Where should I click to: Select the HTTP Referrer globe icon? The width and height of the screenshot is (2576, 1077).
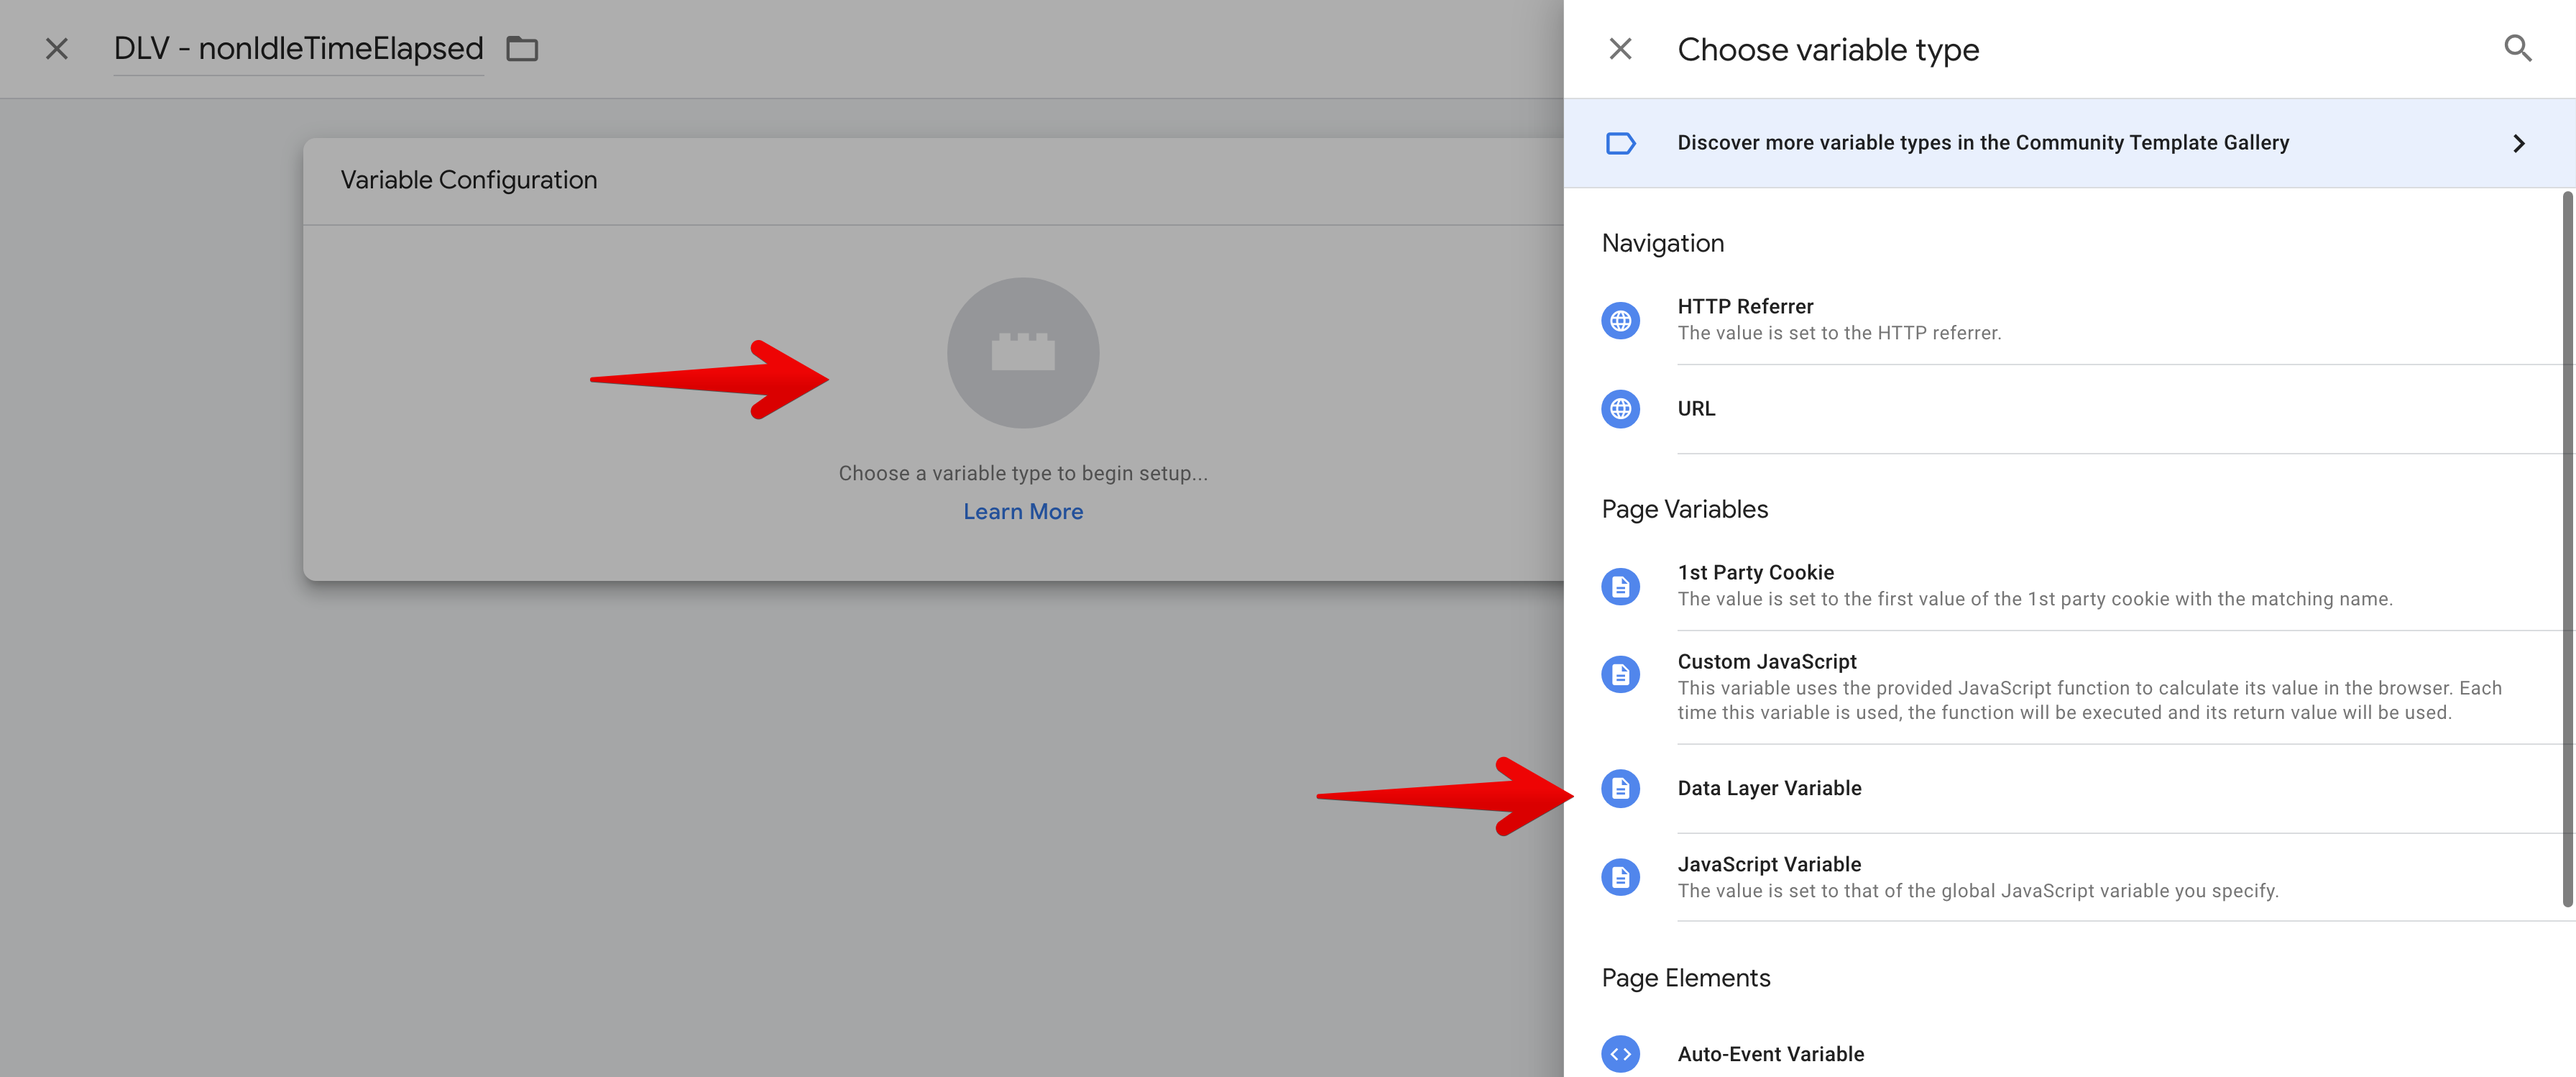(x=1620, y=320)
